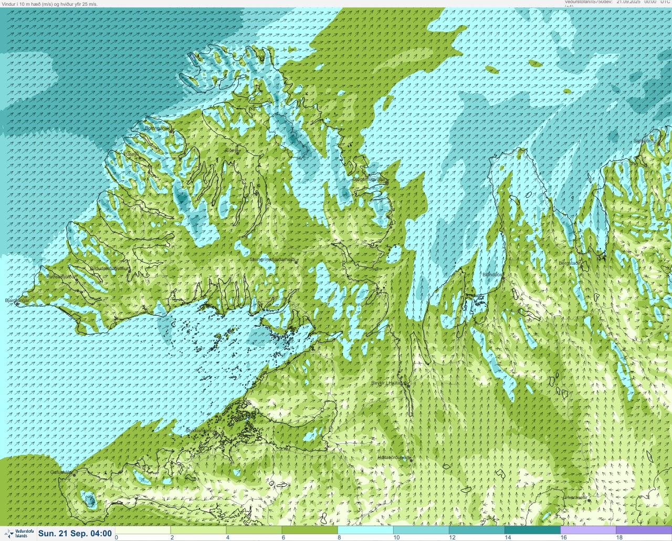
Task: Click the 21.09.2025 00:00 UTC run time
Action: (643, 2)
